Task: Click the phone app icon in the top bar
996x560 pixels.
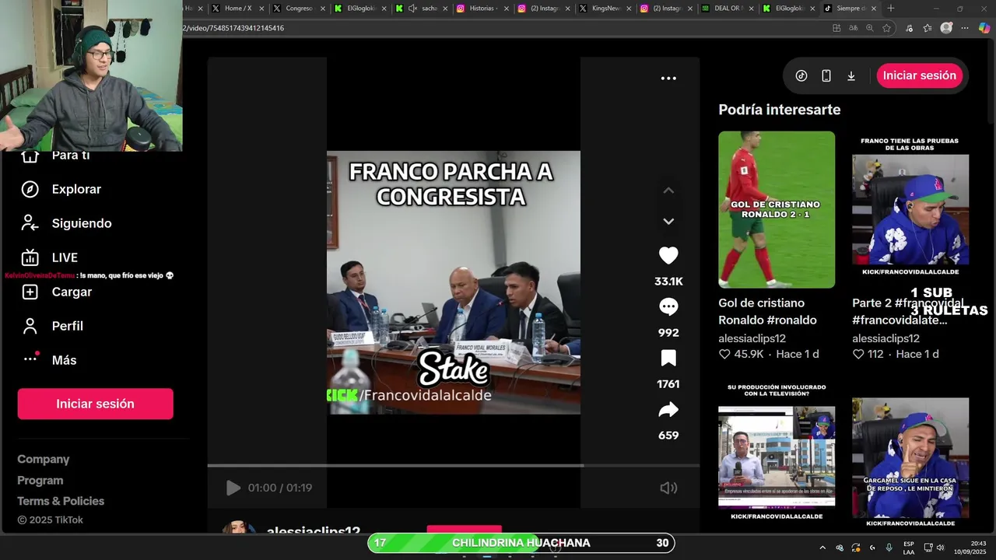Action: (x=826, y=75)
